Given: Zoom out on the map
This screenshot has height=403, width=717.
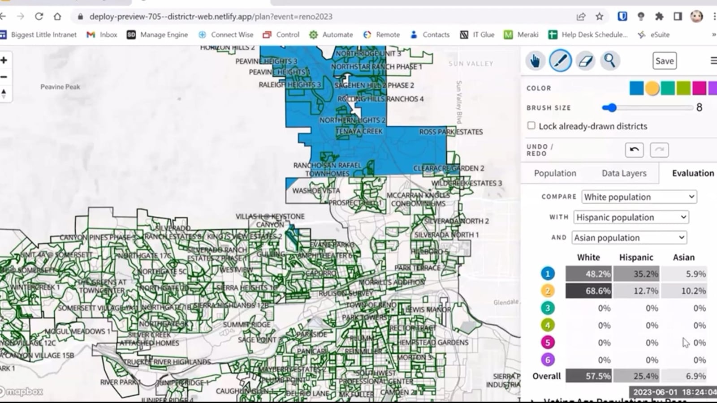Looking at the screenshot, I should pos(4,77).
